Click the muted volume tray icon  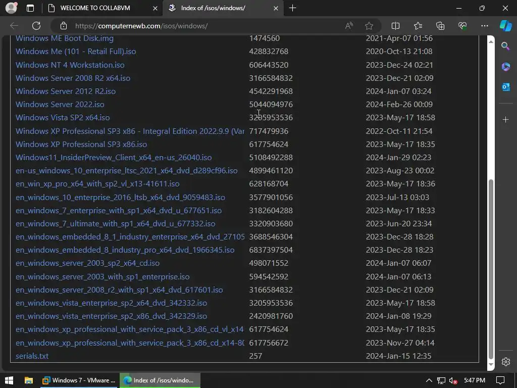point(453,381)
